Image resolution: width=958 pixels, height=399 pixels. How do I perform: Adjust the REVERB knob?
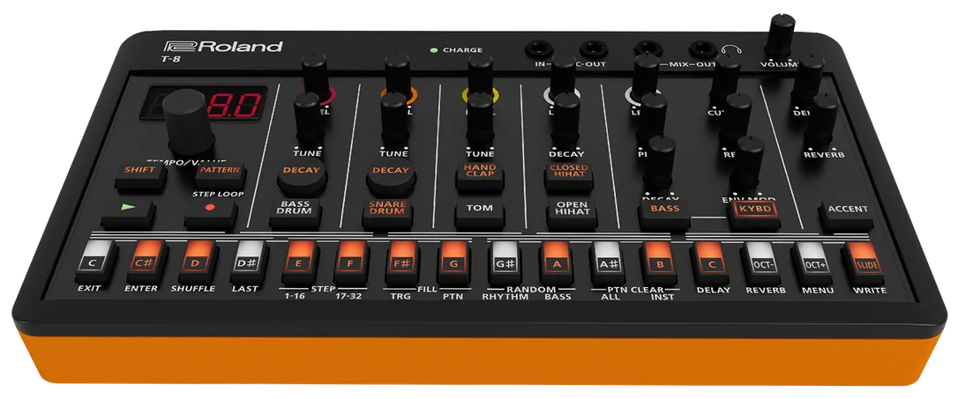(x=821, y=119)
